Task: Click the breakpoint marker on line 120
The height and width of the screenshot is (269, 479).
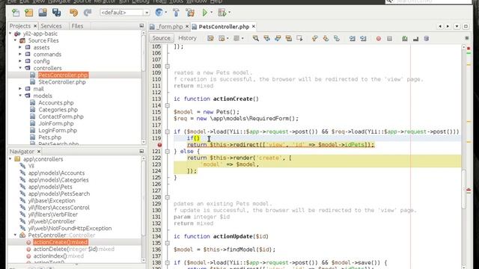Action: click(159, 145)
